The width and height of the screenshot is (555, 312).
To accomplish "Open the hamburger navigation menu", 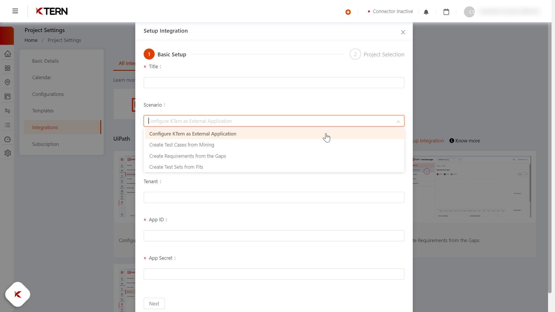I will 15,11.
